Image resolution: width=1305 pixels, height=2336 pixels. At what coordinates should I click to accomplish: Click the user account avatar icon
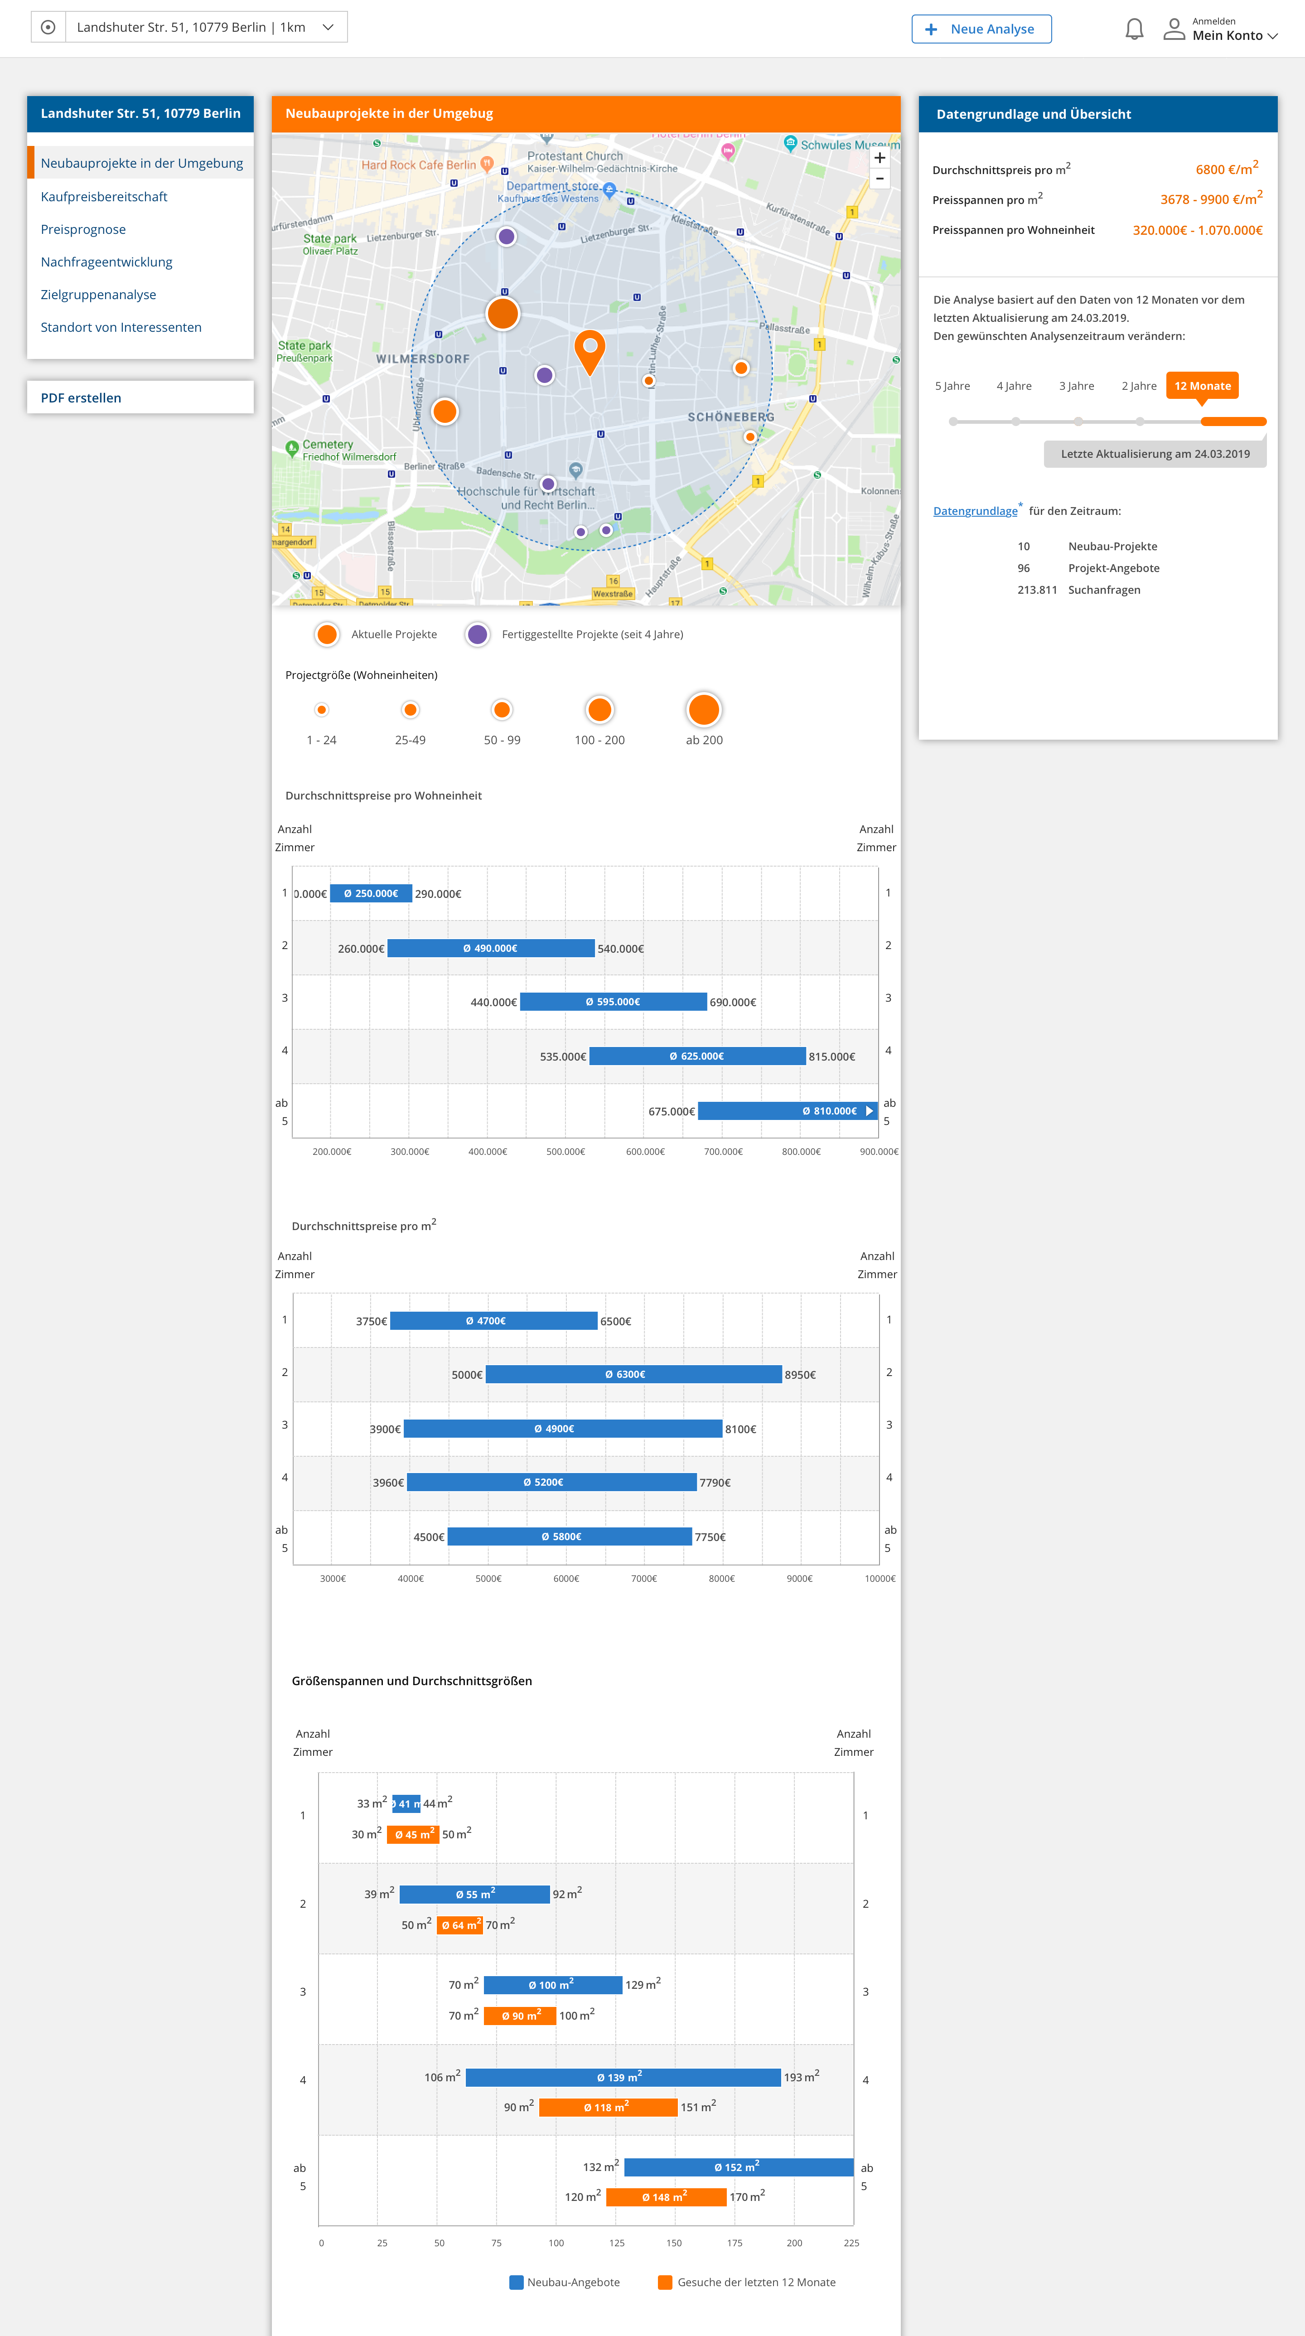[x=1174, y=29]
